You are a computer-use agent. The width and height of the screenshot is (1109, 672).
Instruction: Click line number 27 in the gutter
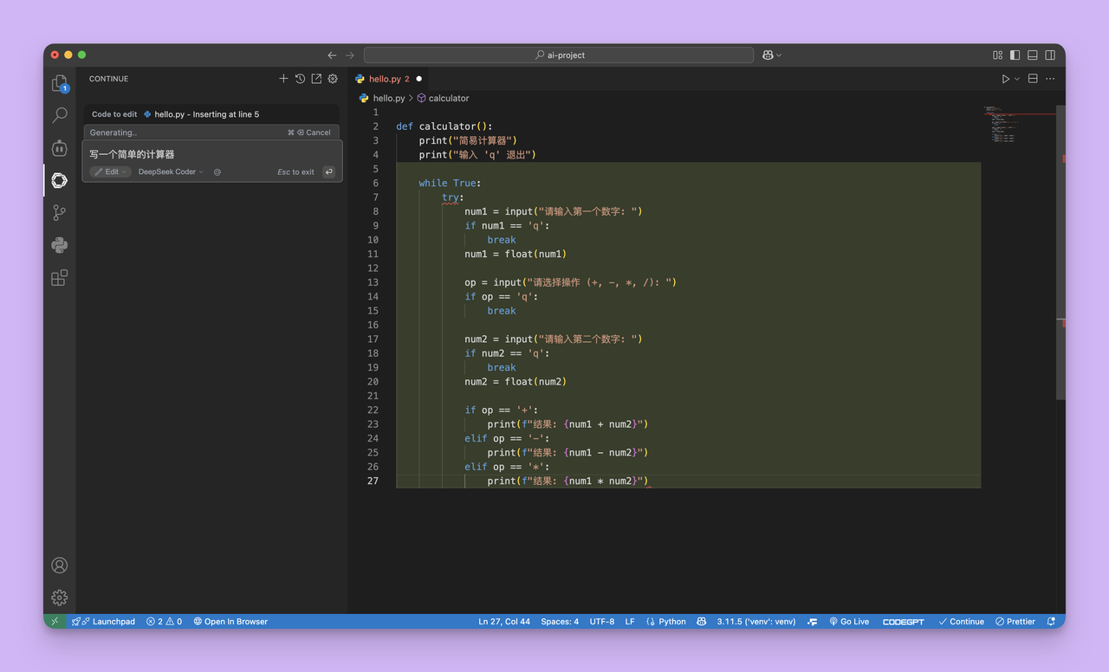tap(373, 481)
